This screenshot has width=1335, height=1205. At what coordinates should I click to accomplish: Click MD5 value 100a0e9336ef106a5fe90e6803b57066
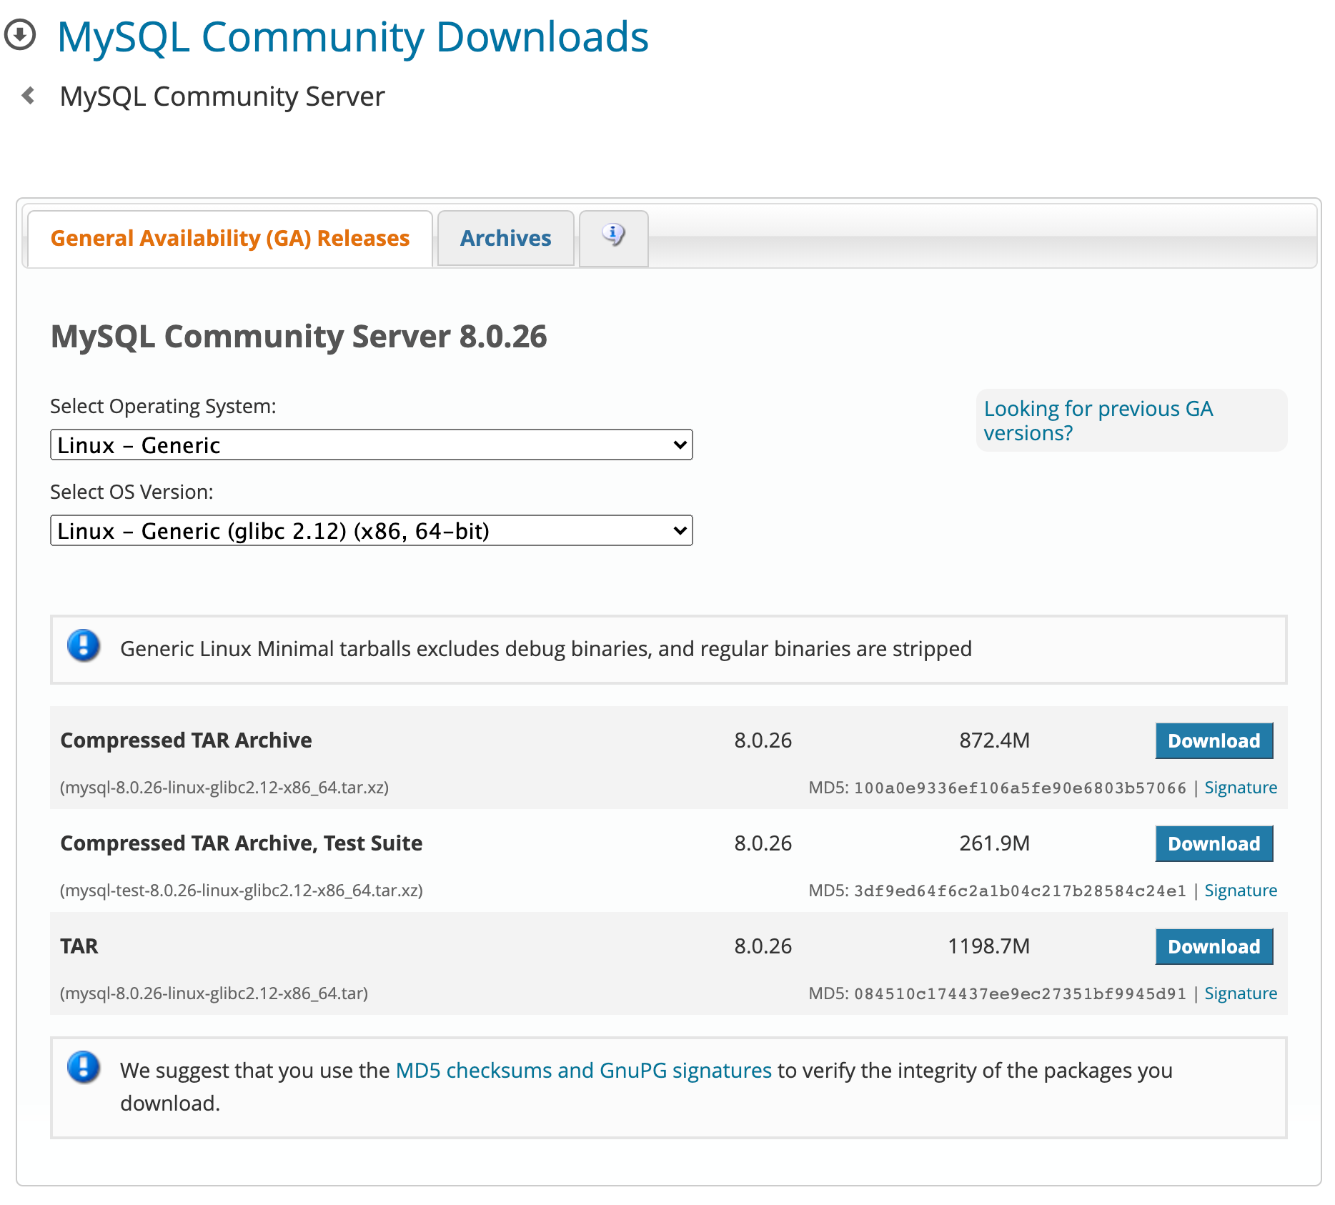pos(1020,788)
